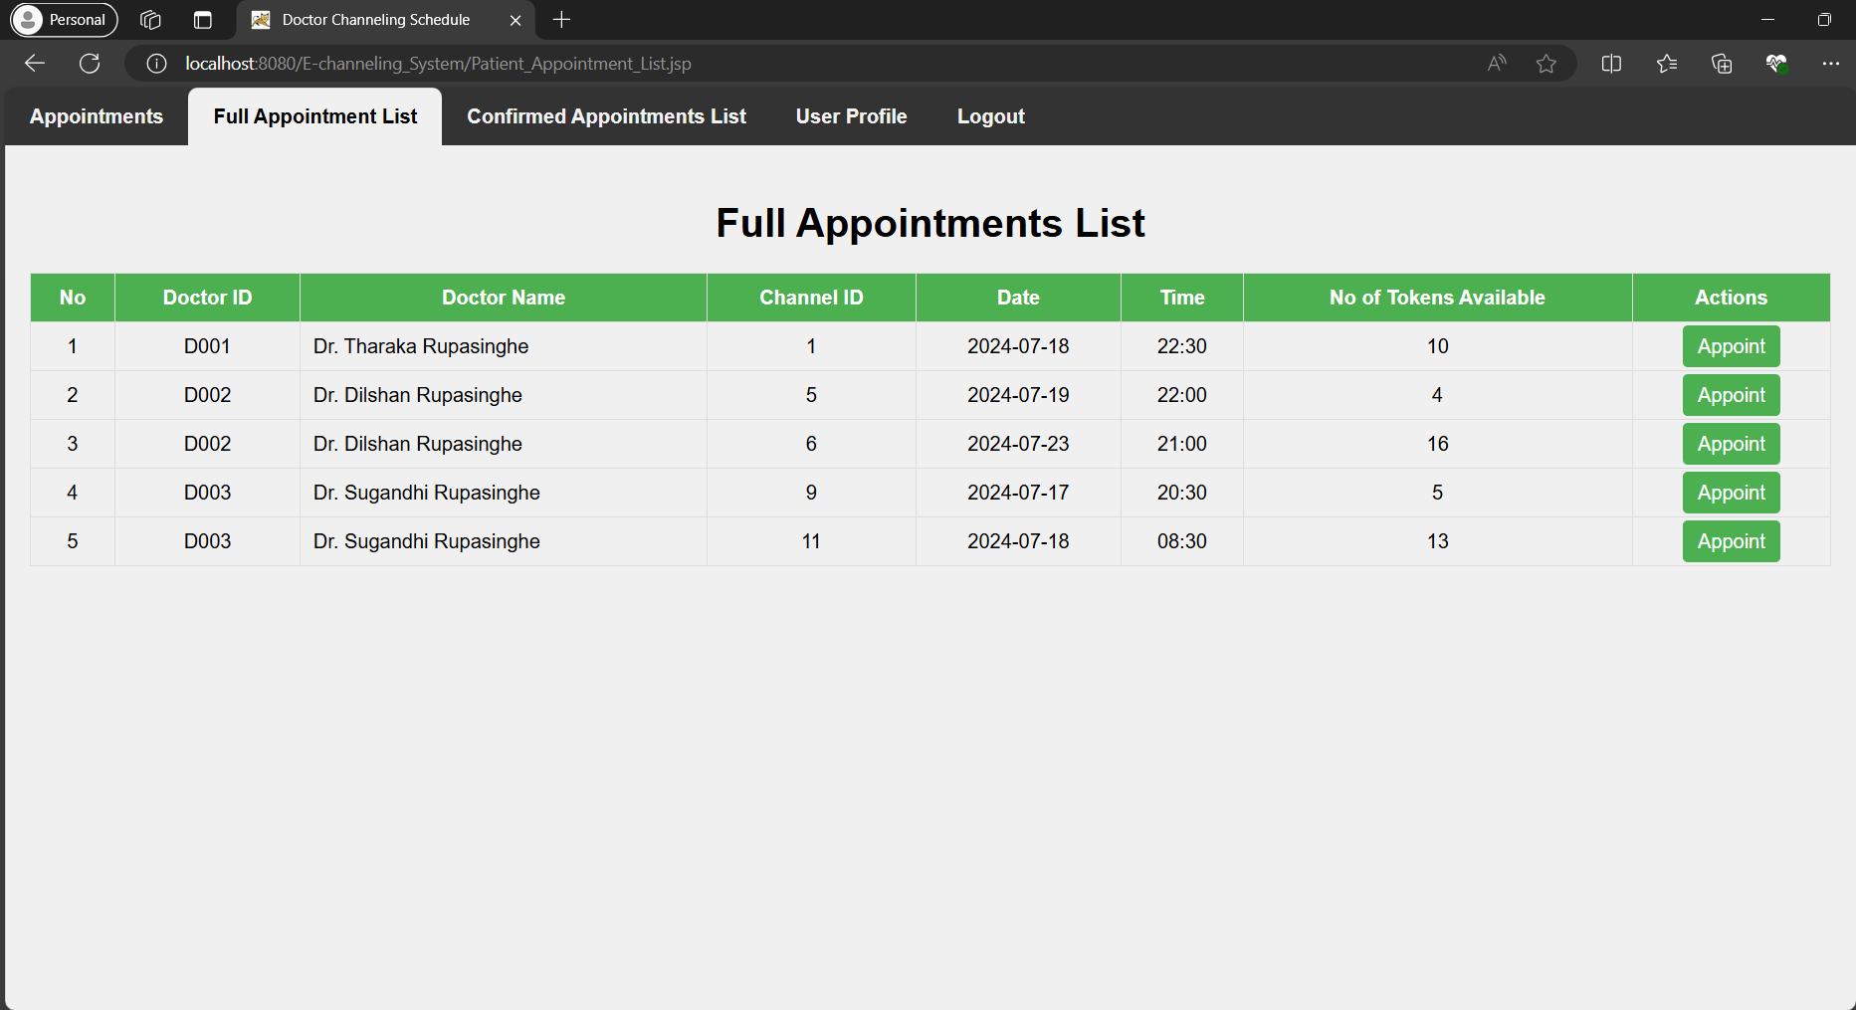Close the Doctor Channeling Schedule tab

coord(516,20)
